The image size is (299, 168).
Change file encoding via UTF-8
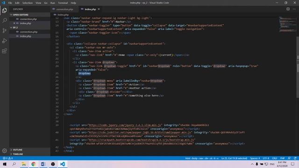coord(266,158)
